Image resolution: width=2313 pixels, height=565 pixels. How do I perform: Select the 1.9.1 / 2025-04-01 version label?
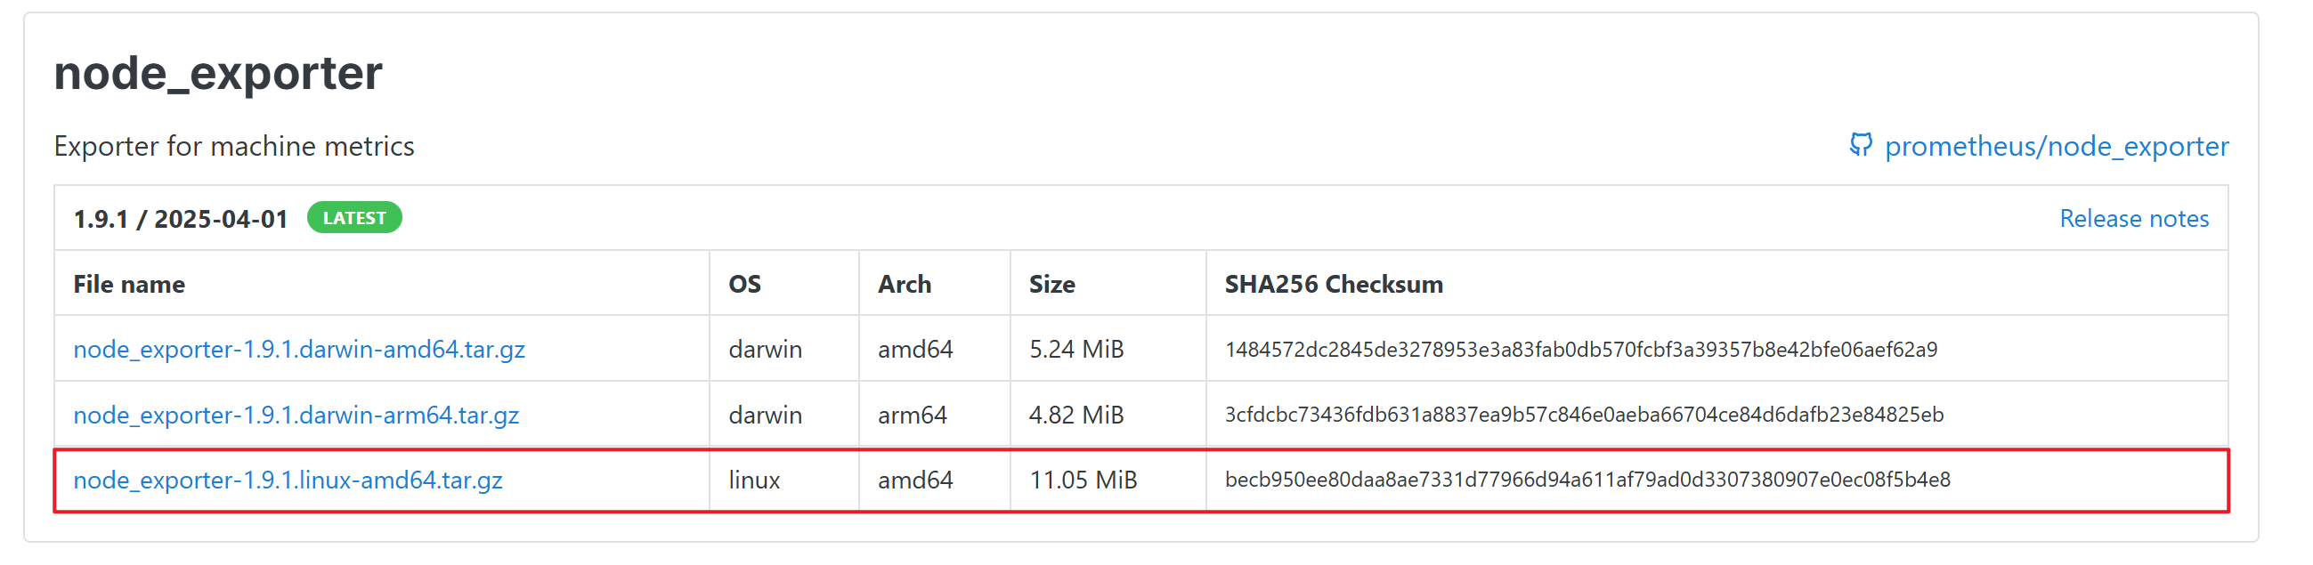point(181,219)
